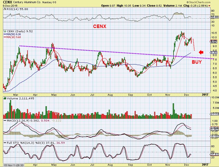Image resolution: width=219 pixels, height=167 pixels.
Task: Click the Open 9.87 value
Action: click(108, 6)
